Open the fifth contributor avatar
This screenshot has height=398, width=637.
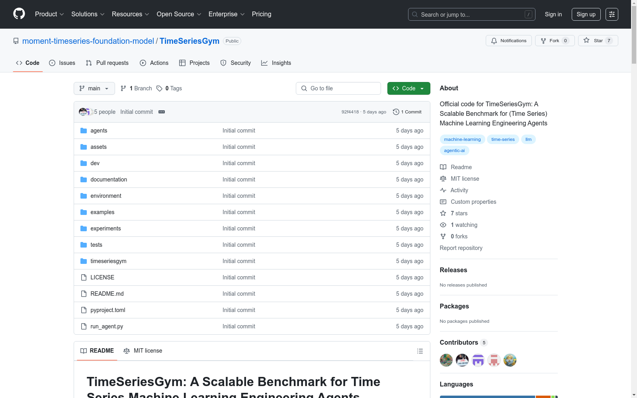coord(510,360)
